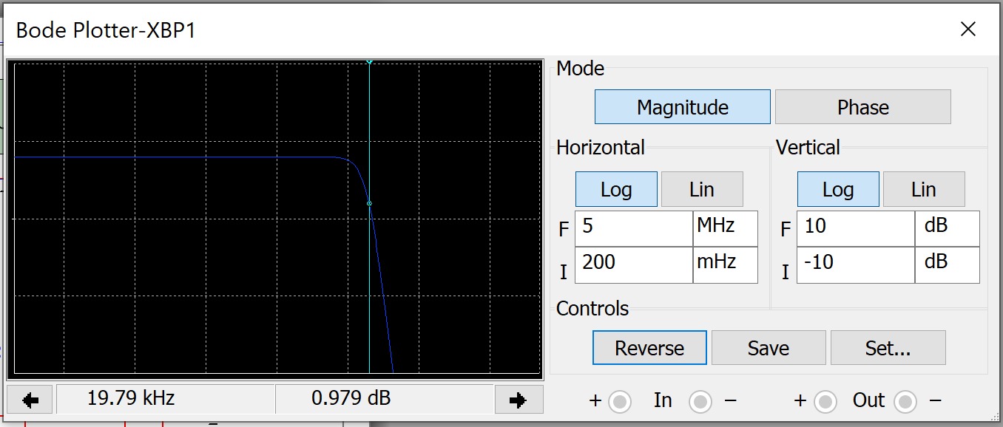
Task: Edit the horizontal initial frequency value of 200
Action: point(632,264)
